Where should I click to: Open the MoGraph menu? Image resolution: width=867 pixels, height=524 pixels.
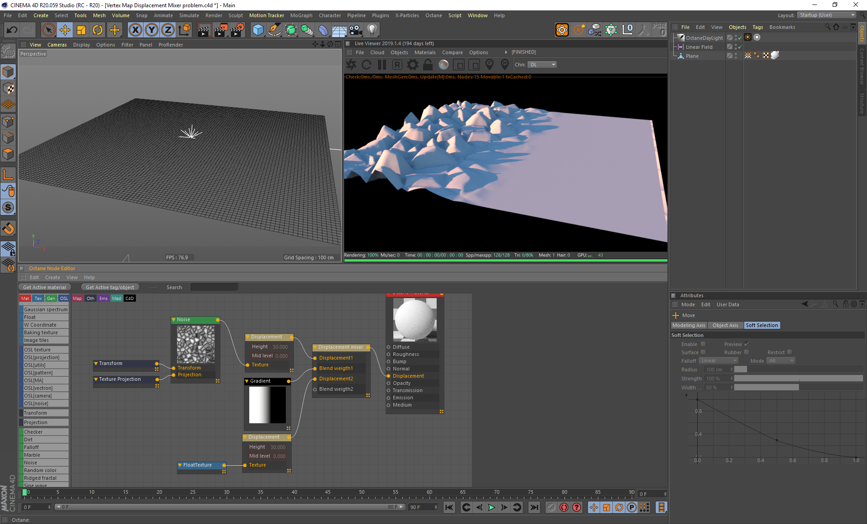coord(301,15)
